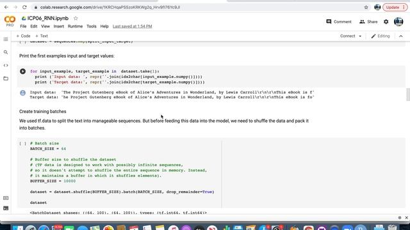410x230 pixels.
Task: Add a new Text cell
Action: pyautogui.click(x=42, y=36)
